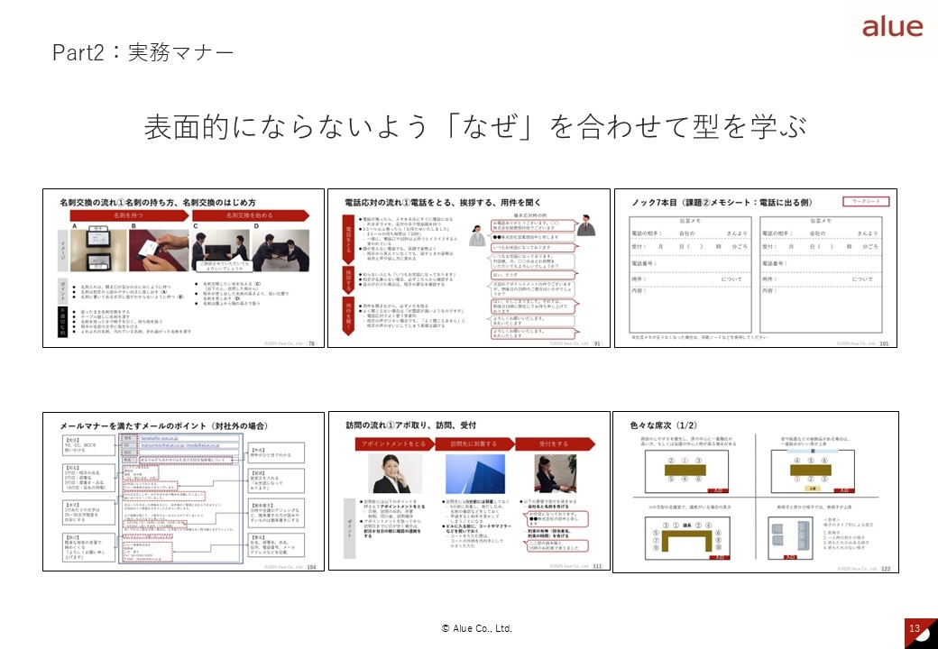The width and height of the screenshot is (938, 649).
Task: Open the 色々な席次 (1/2) slide thumbnail
Action: pyautogui.click(x=756, y=492)
